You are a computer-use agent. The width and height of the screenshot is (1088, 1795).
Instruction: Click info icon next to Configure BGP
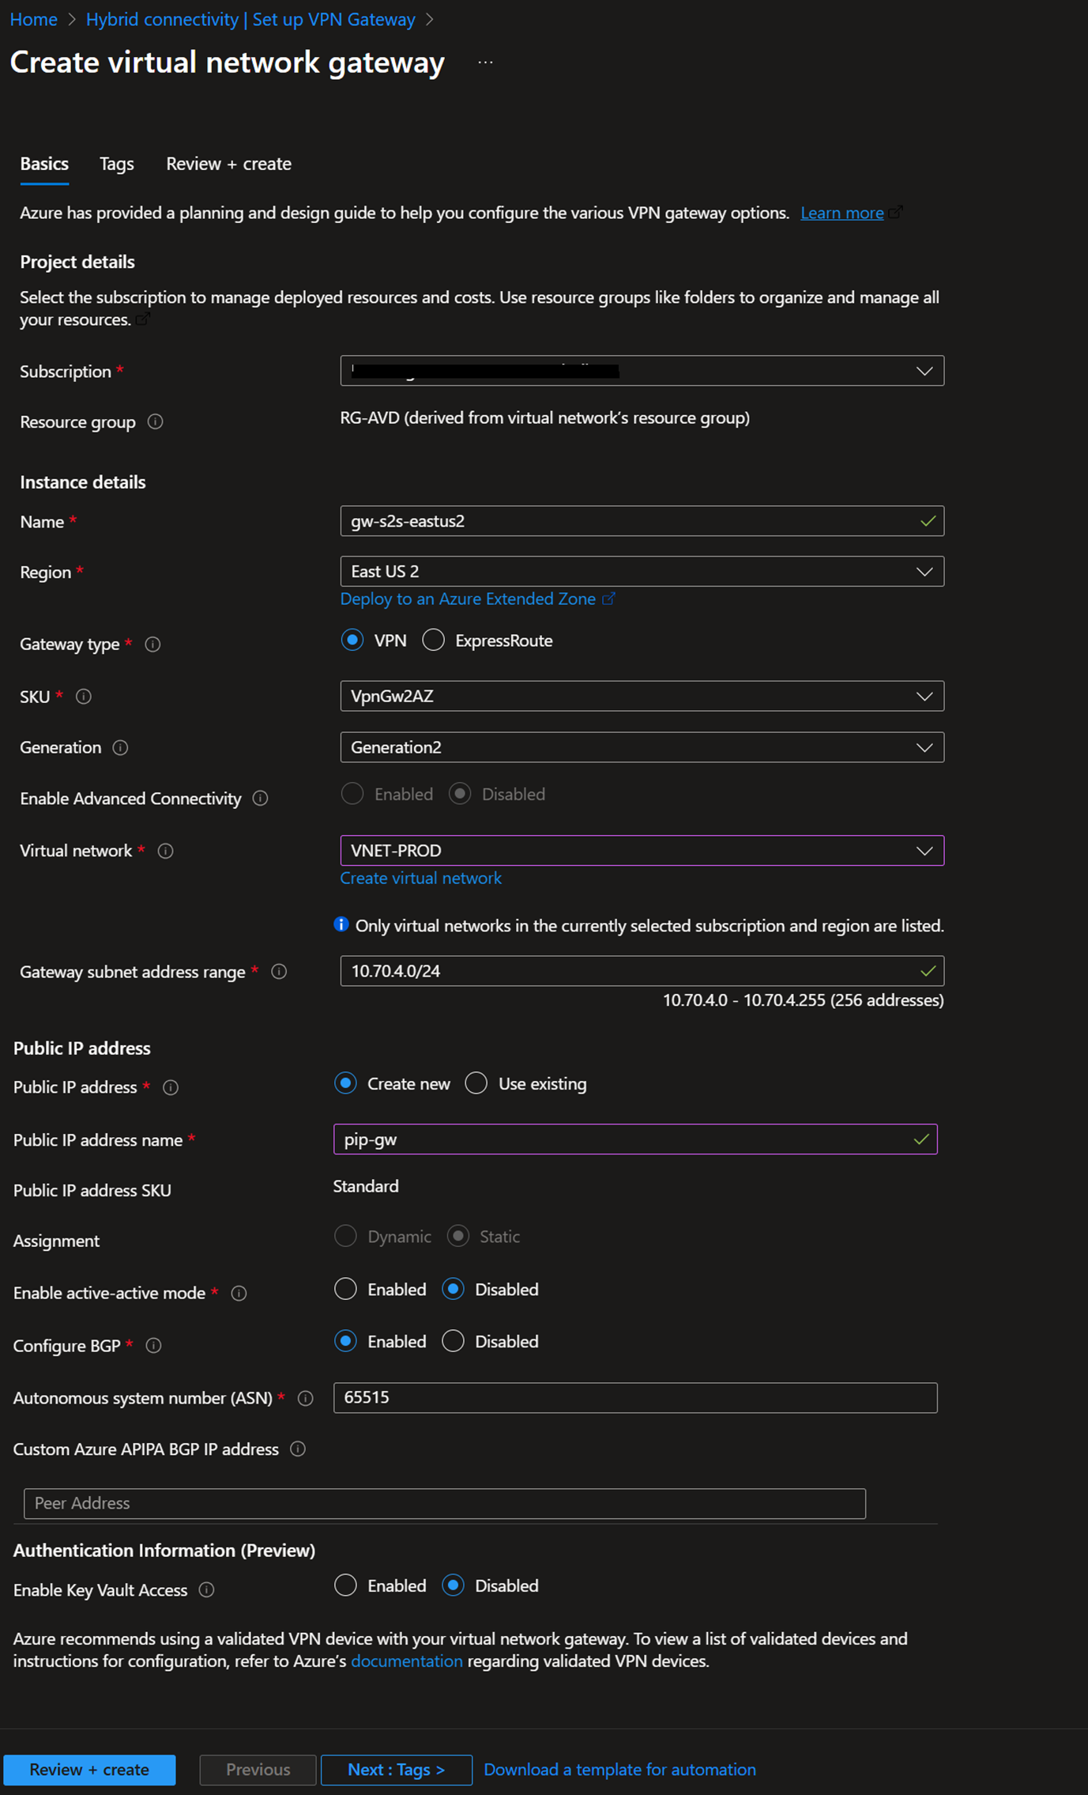154,1346
